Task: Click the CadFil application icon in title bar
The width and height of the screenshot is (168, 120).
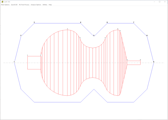Action: (x=2, y=2)
